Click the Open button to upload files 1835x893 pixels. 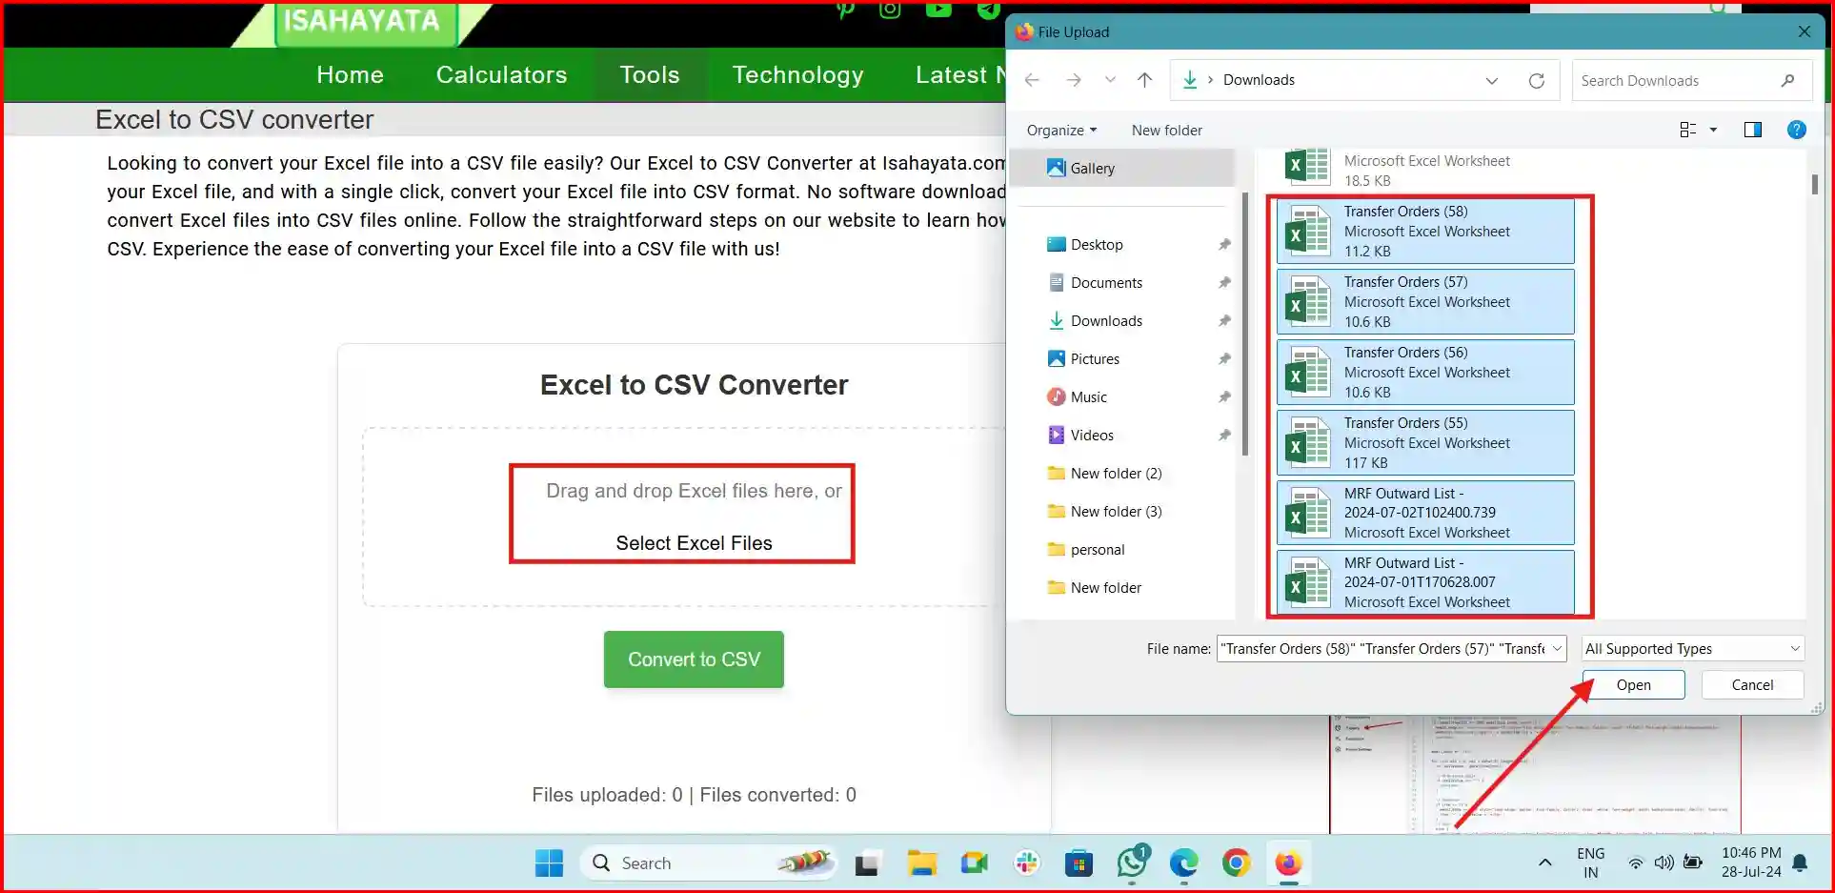[1632, 684]
